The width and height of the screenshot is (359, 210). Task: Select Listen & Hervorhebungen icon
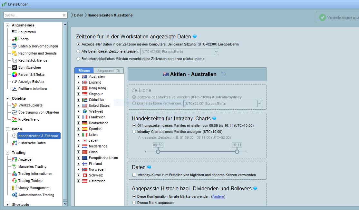tap(15, 46)
